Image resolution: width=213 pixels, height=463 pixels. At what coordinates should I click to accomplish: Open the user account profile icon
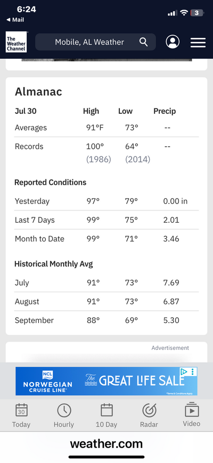click(173, 42)
